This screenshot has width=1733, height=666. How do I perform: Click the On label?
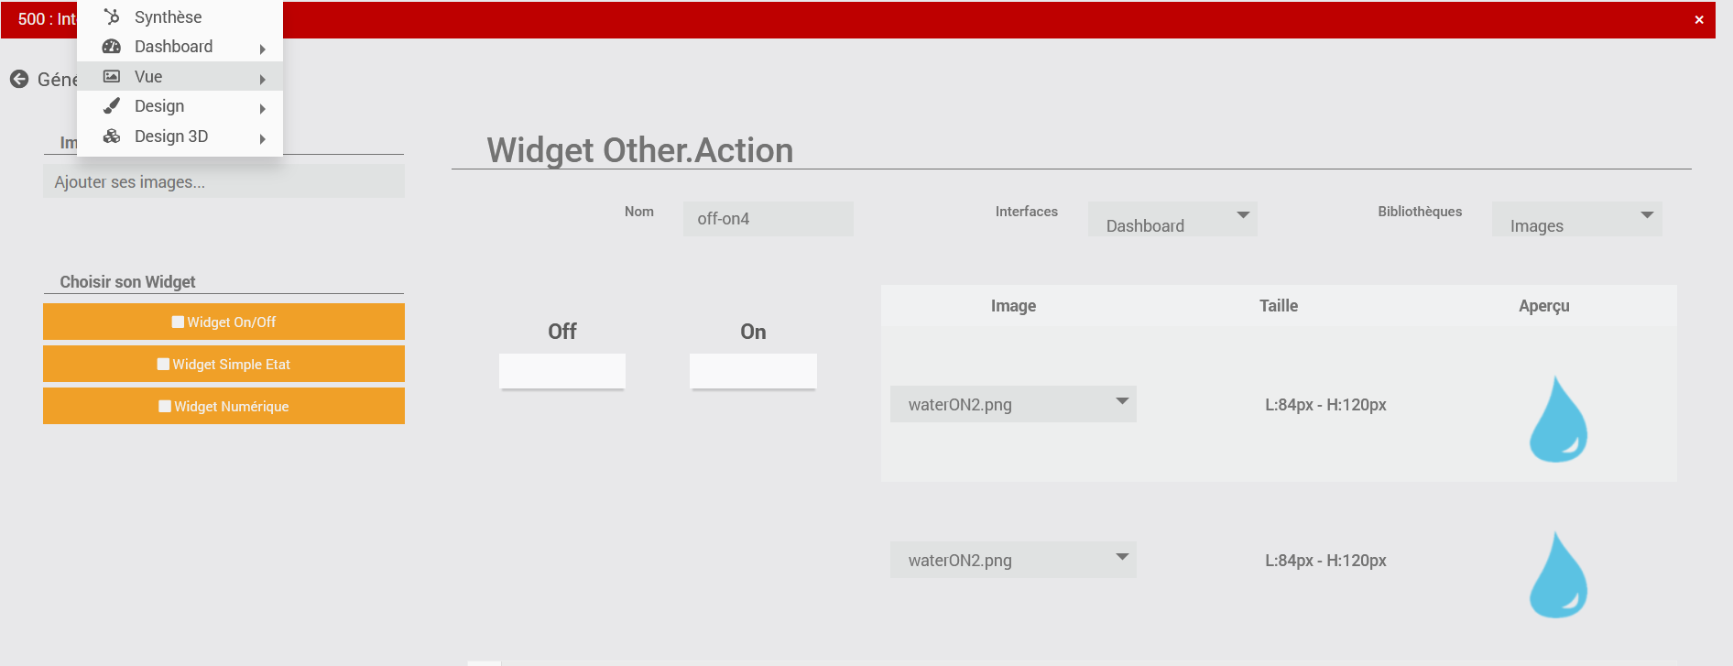753,332
